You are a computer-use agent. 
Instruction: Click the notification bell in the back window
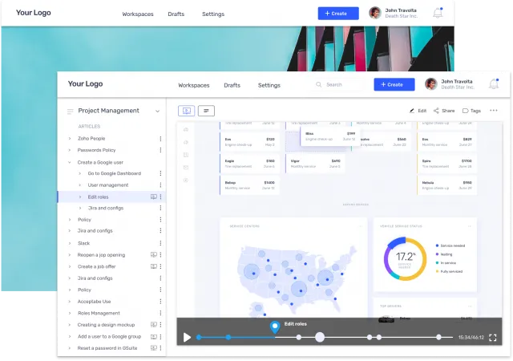(x=438, y=13)
